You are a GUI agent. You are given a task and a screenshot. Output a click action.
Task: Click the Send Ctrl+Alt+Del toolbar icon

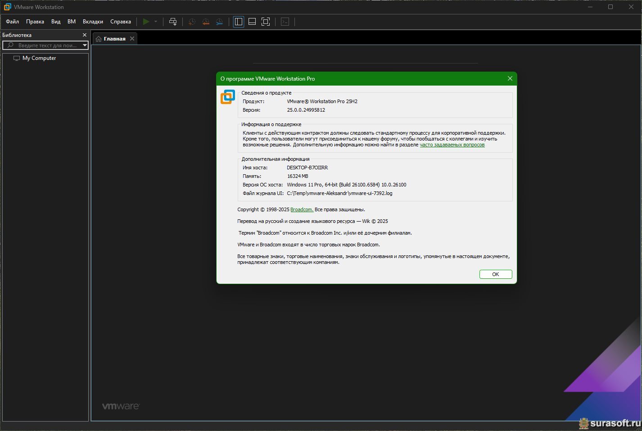pos(173,22)
